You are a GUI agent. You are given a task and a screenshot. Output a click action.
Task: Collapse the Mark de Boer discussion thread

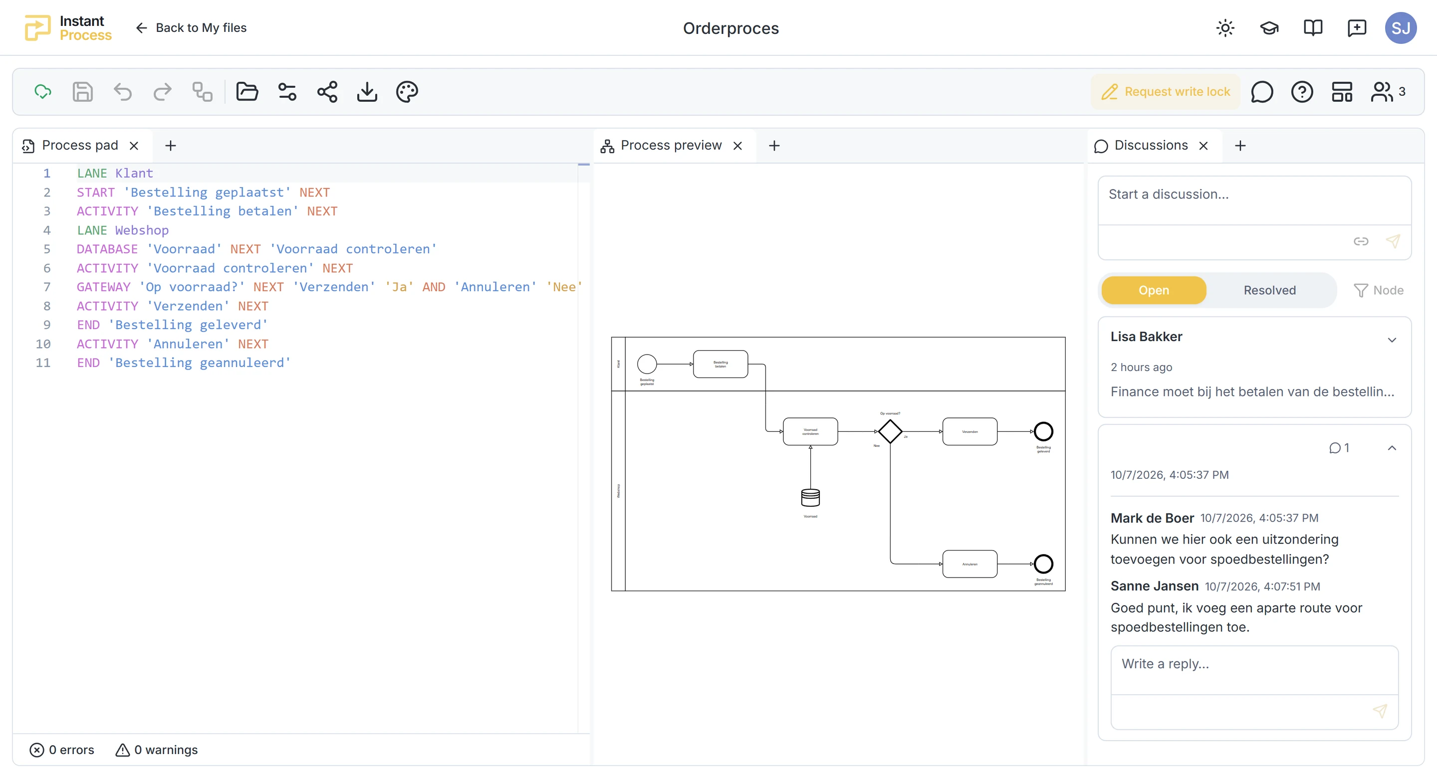click(1392, 448)
